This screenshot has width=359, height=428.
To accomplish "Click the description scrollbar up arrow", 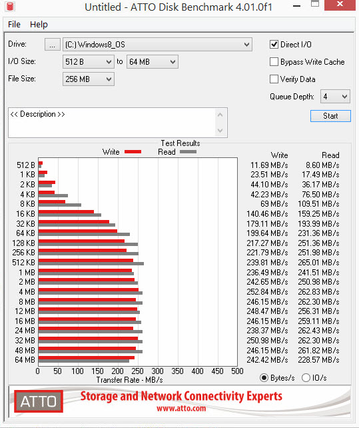I will tap(220, 115).
